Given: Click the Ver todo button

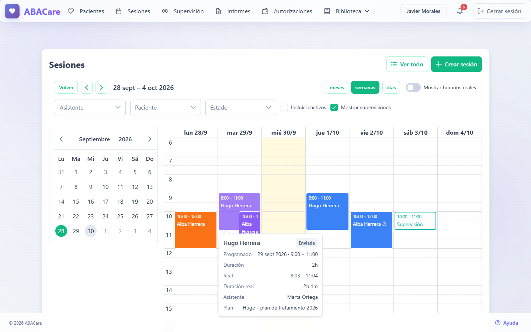Looking at the screenshot, I should pos(407,64).
